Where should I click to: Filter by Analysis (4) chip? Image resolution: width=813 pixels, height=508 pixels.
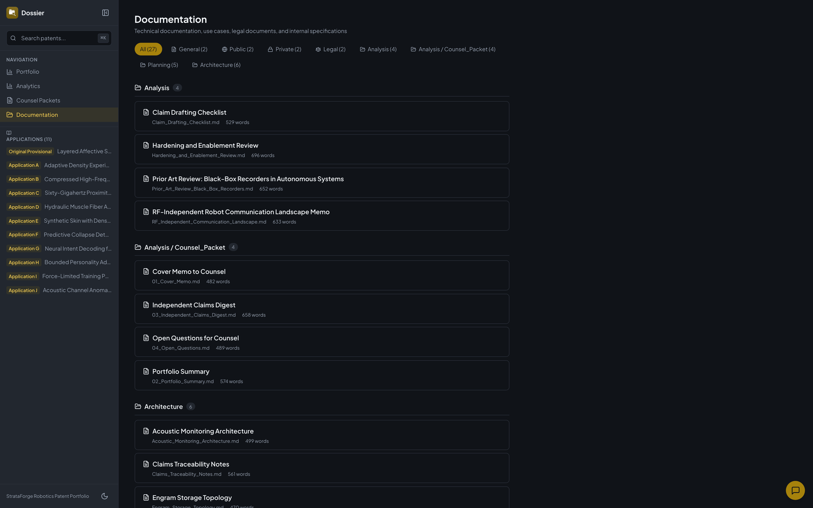tap(378, 49)
